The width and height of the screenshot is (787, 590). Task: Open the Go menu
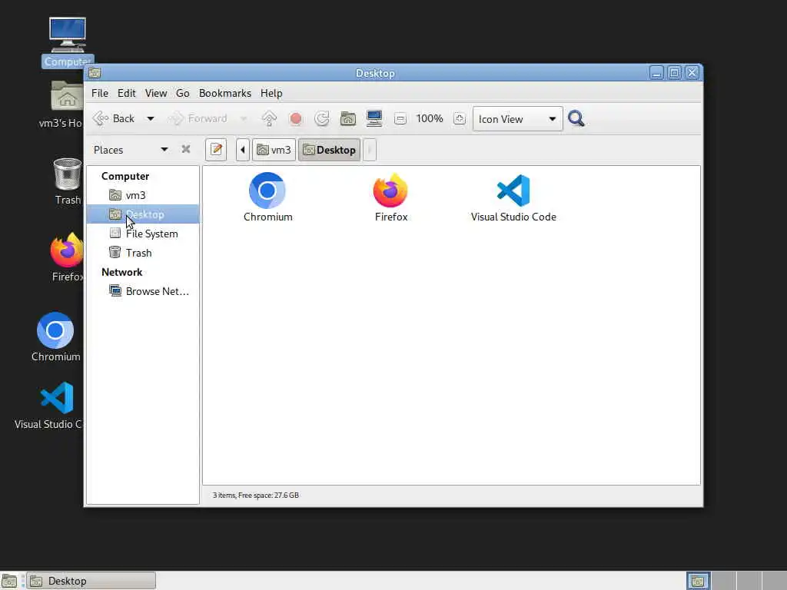tap(183, 93)
